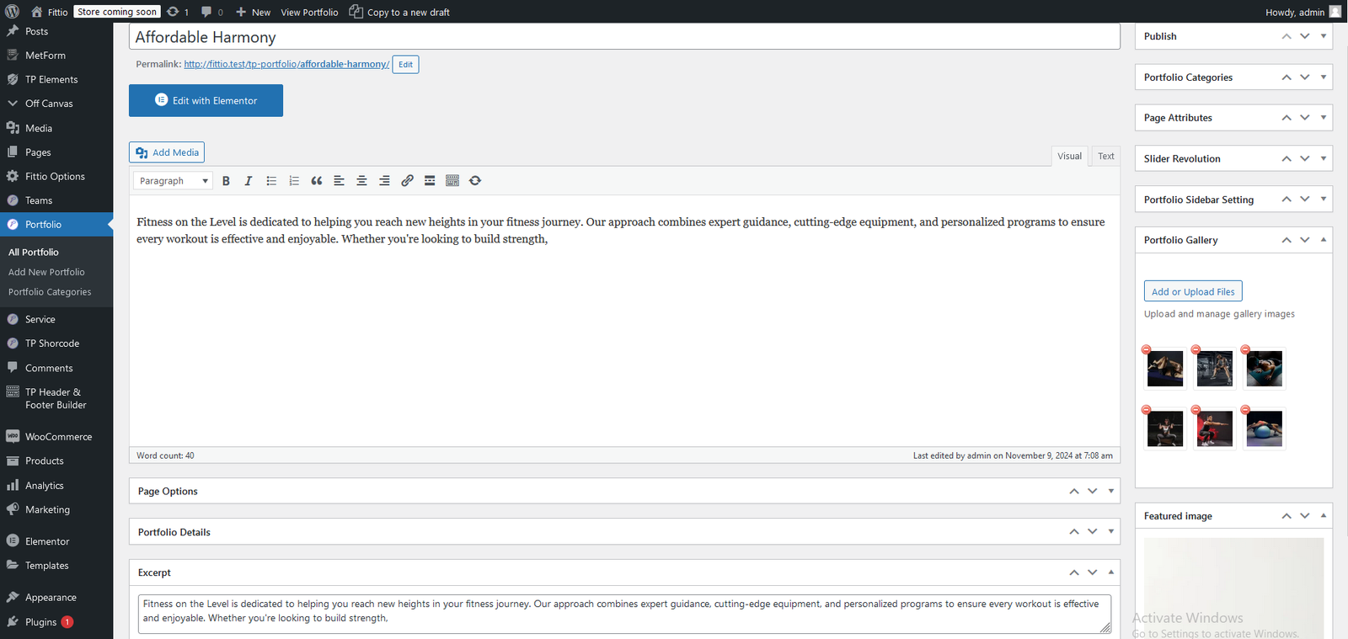Open WooCommerce in the sidebar menu
The width and height of the screenshot is (1348, 639).
[58, 437]
